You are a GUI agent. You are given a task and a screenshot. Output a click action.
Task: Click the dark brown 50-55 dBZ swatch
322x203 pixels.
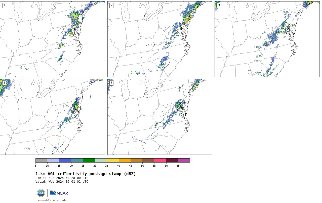148,161
